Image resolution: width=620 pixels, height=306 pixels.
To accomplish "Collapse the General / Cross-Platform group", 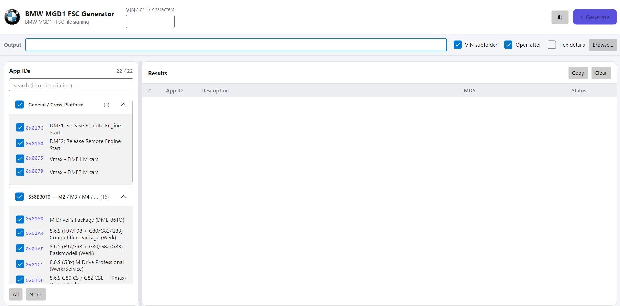I will [124, 105].
